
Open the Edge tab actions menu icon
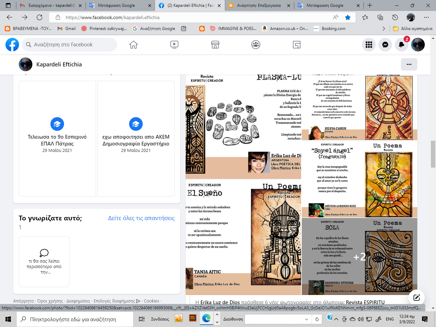tap(9, 5)
